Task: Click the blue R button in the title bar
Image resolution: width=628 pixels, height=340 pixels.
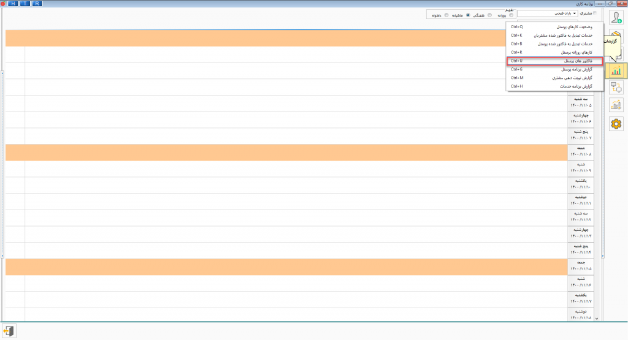Action: (x=37, y=4)
